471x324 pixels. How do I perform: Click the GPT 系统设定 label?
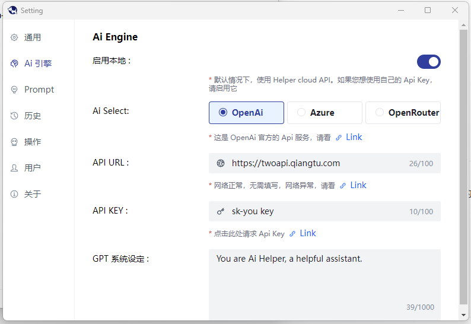[121, 259]
